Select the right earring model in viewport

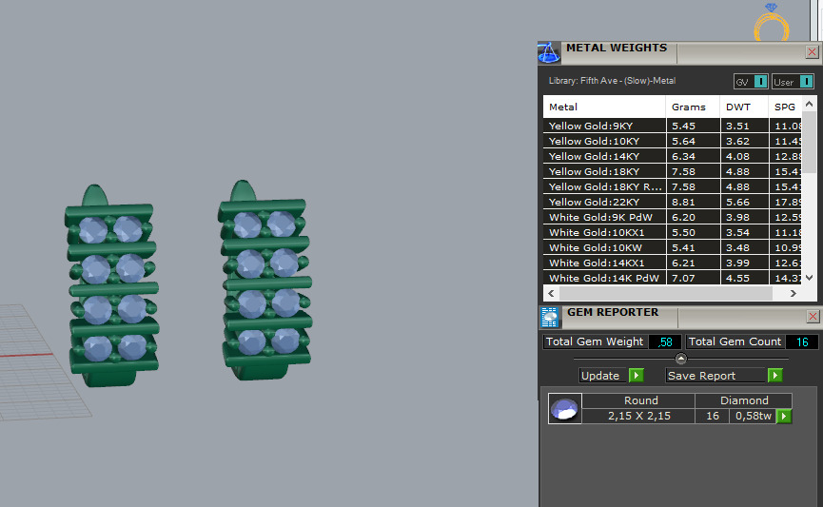[265, 281]
